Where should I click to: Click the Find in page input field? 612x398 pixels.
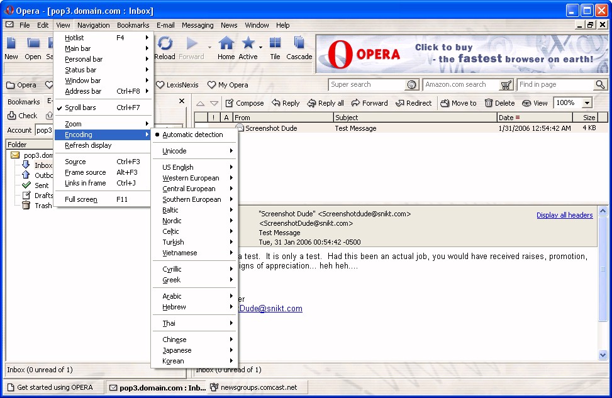coord(555,84)
